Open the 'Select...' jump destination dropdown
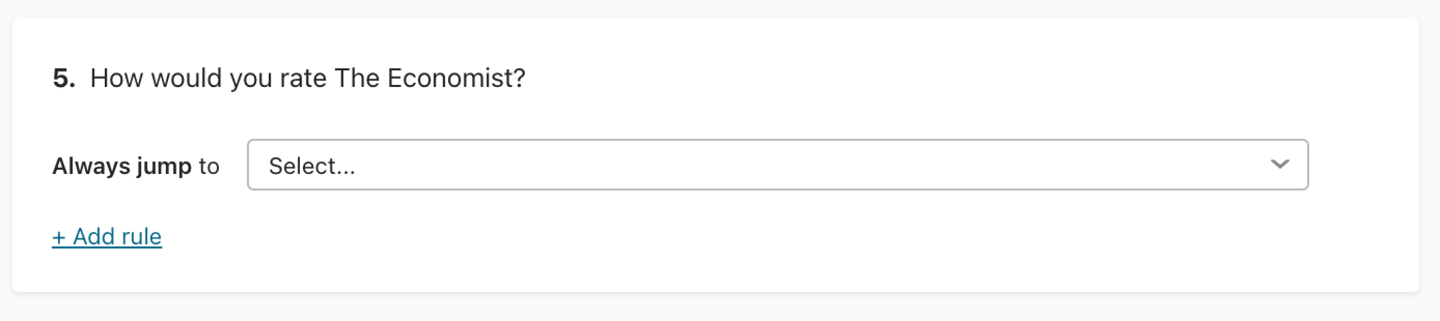Image resolution: width=1440 pixels, height=321 pixels. click(778, 165)
